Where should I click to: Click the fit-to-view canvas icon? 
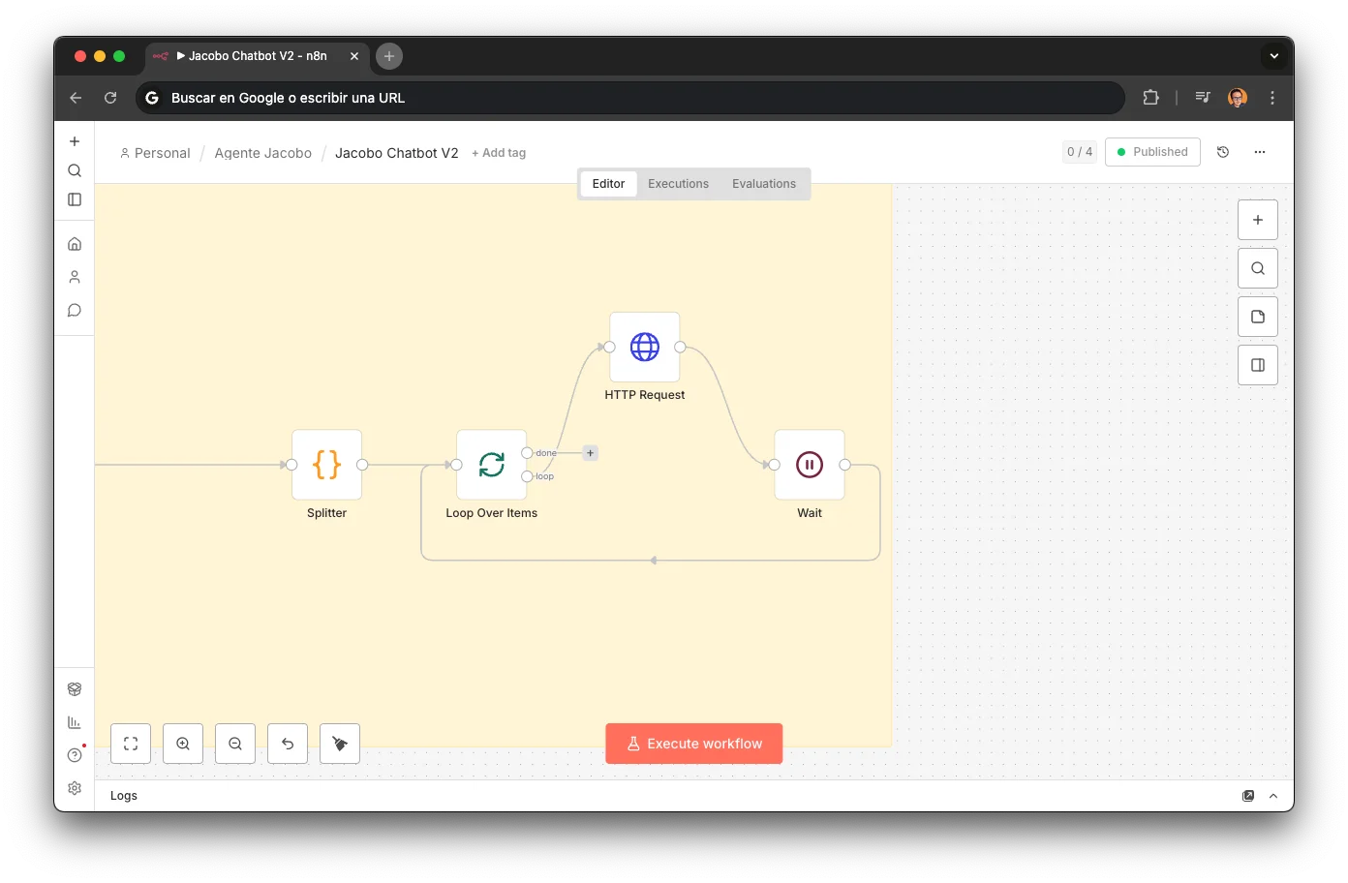point(130,743)
